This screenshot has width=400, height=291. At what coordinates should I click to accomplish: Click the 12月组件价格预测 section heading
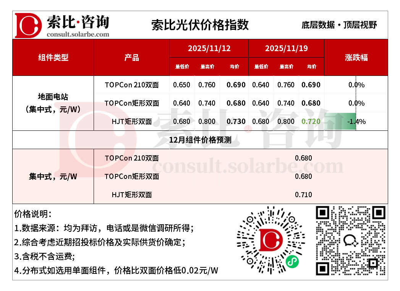(200, 140)
